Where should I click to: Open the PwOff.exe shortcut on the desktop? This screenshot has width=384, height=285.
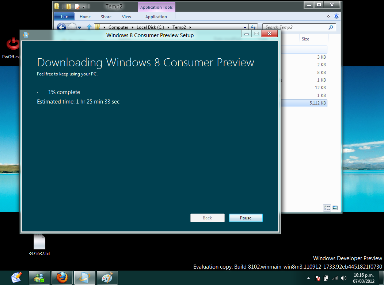point(12,44)
